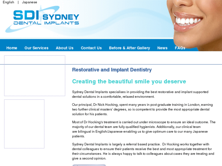
Task: View the Before & After Gallery
Action: click(129, 48)
